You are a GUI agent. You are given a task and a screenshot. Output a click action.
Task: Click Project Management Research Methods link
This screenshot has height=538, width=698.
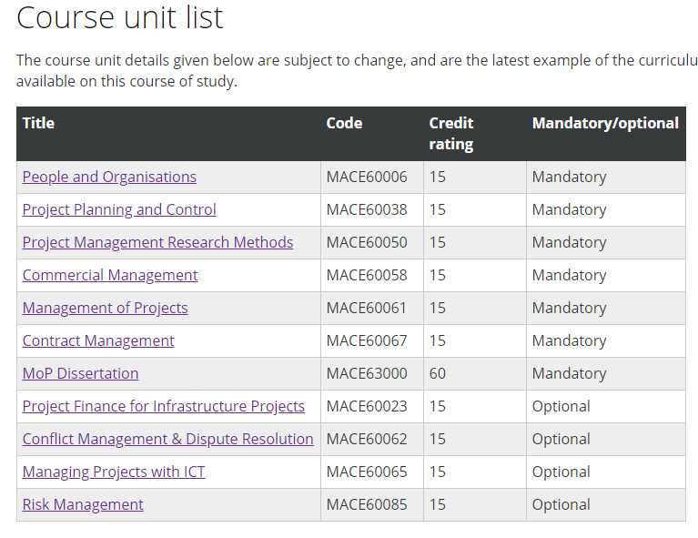[x=157, y=242]
